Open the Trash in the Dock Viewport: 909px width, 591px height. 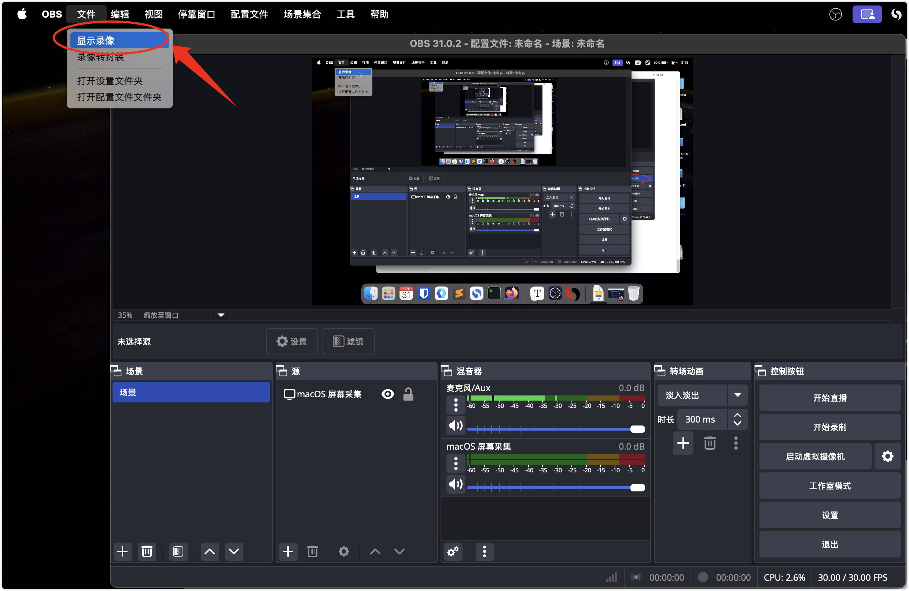pos(634,293)
